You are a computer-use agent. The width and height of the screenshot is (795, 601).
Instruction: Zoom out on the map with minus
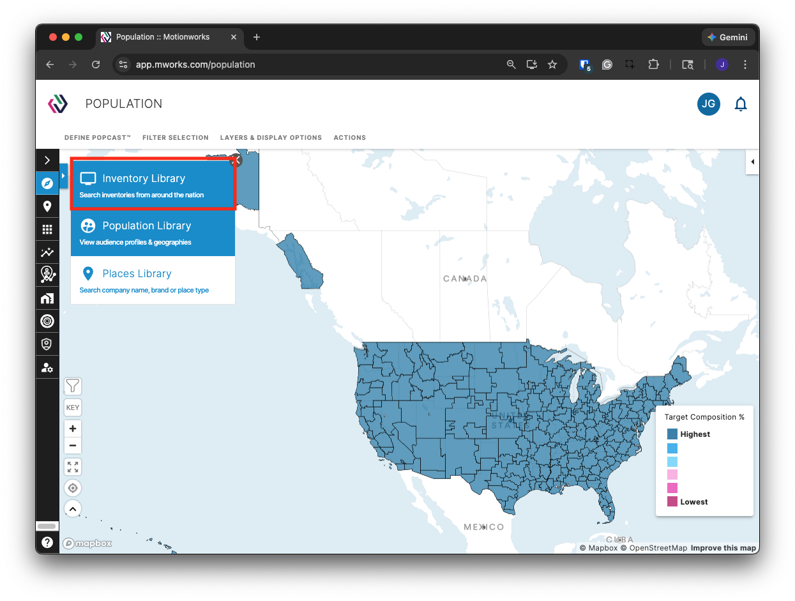click(73, 446)
